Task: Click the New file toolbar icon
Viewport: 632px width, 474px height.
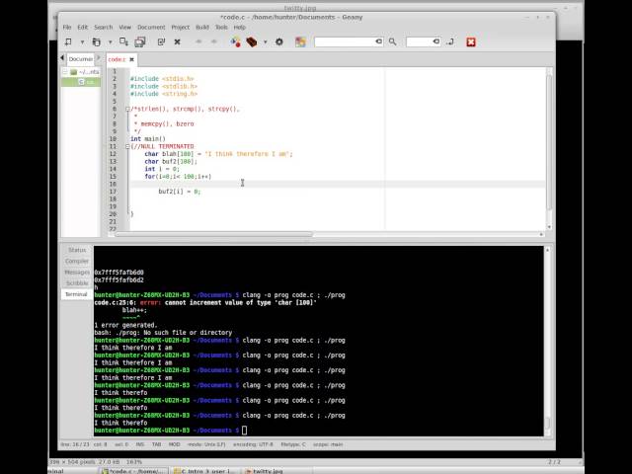Action: click(x=68, y=41)
